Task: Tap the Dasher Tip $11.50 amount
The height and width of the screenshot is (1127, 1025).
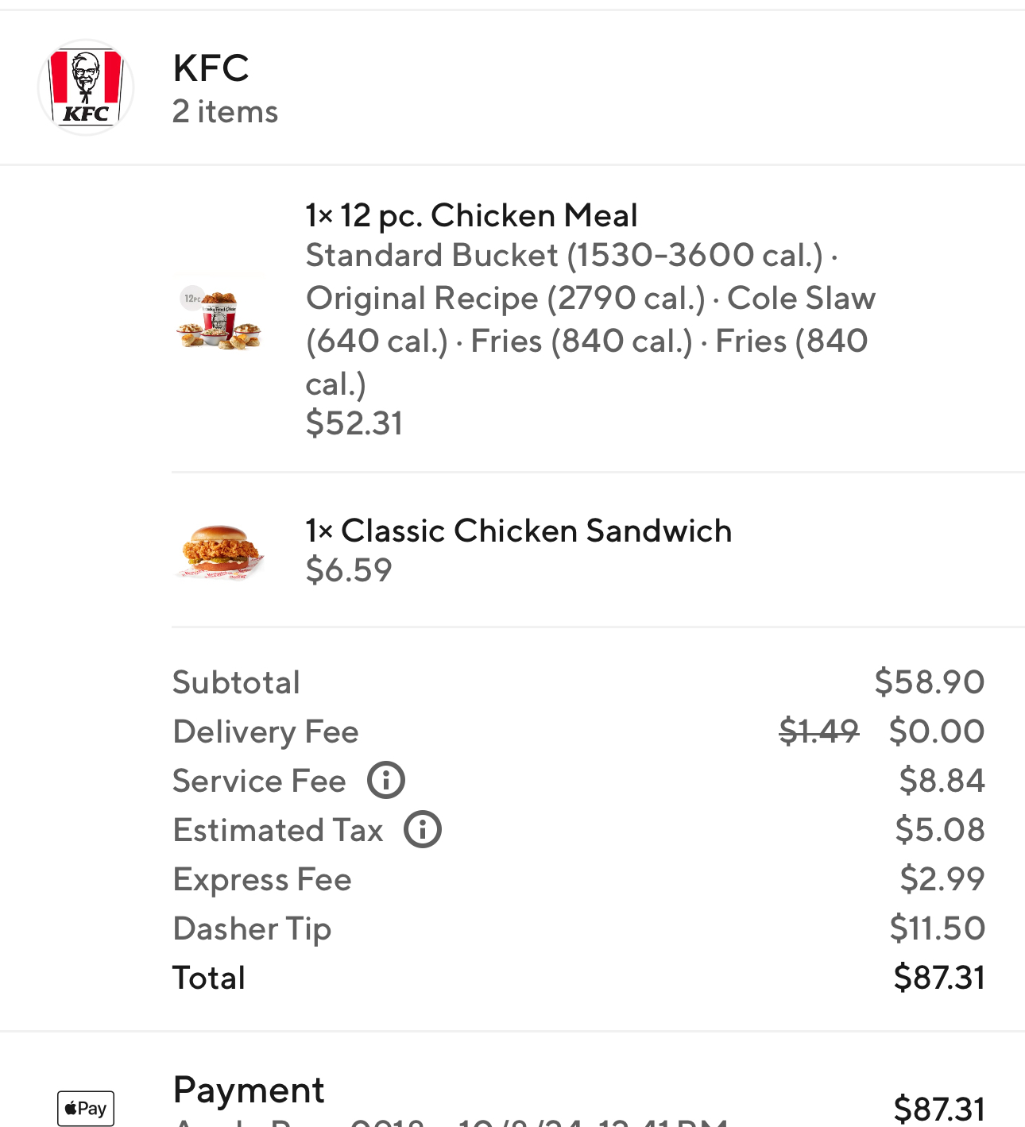Action: pyautogui.click(x=937, y=928)
